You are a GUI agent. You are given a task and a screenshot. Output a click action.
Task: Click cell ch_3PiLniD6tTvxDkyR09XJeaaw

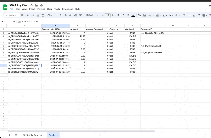24,72
